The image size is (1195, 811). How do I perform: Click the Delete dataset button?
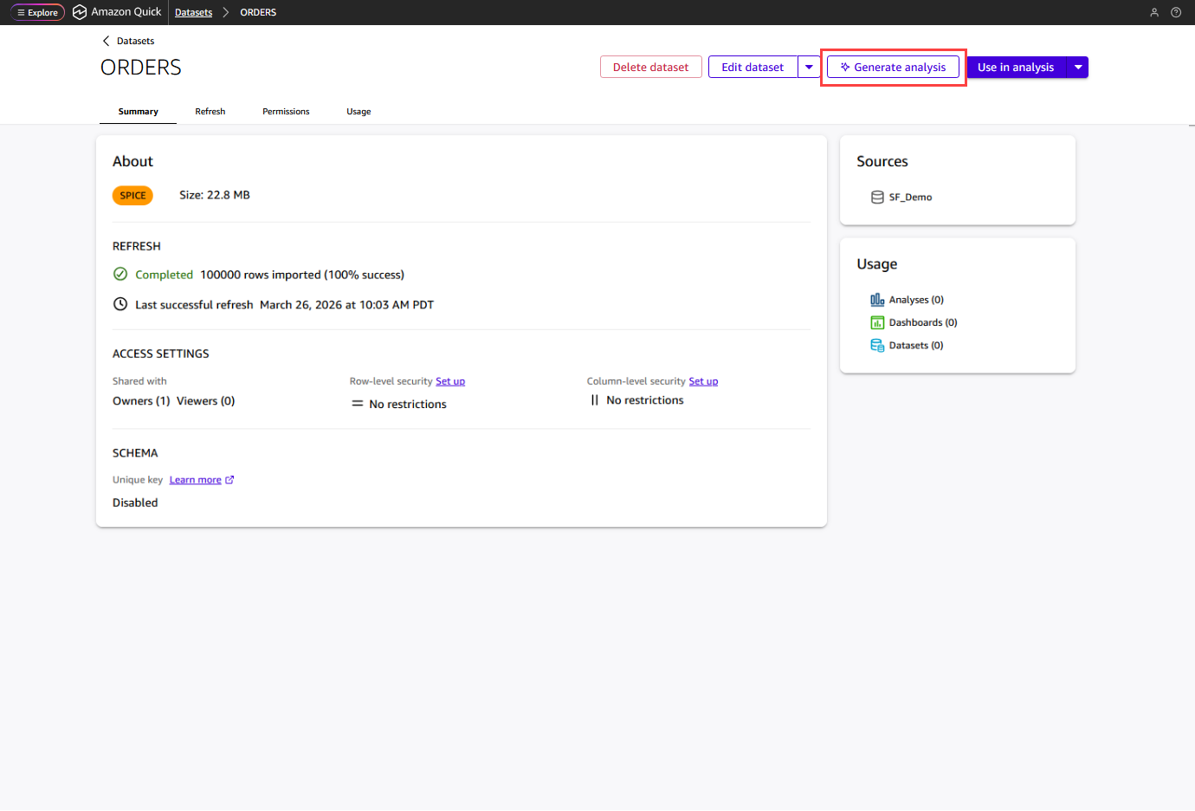point(651,67)
